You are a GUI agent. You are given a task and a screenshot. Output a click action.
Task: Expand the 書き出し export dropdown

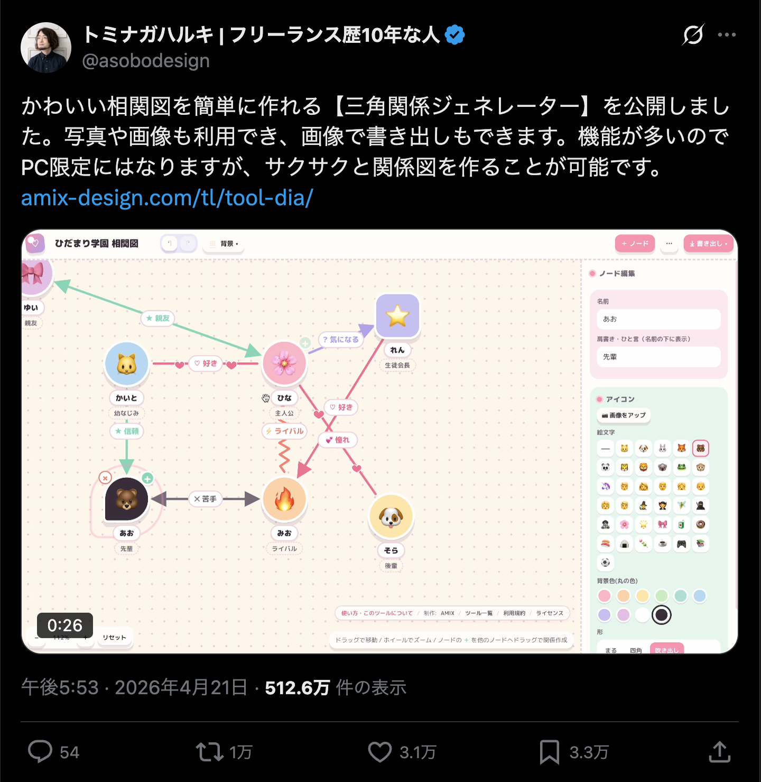pos(708,244)
